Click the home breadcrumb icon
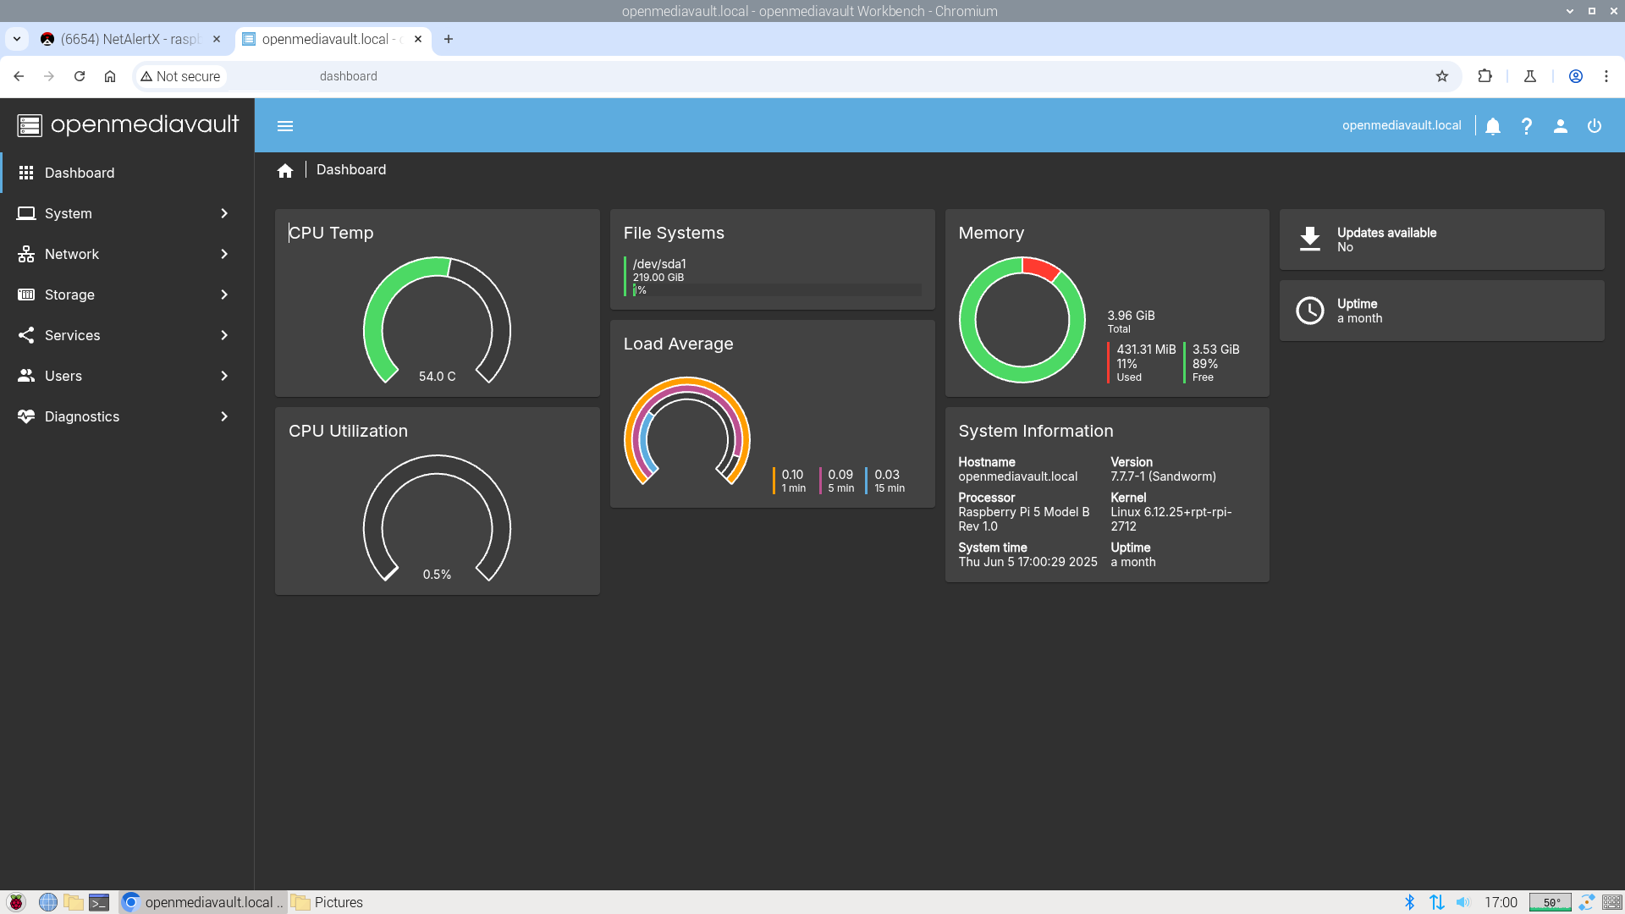The image size is (1625, 914). click(285, 171)
